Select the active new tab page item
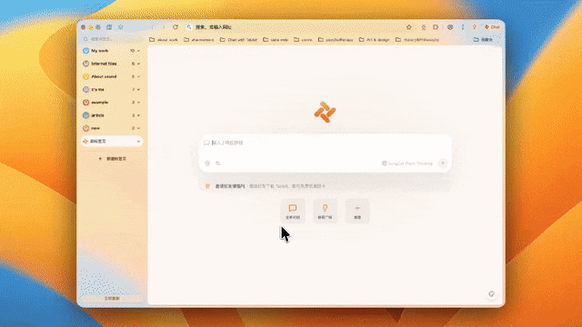This screenshot has width=582, height=327. point(112,142)
